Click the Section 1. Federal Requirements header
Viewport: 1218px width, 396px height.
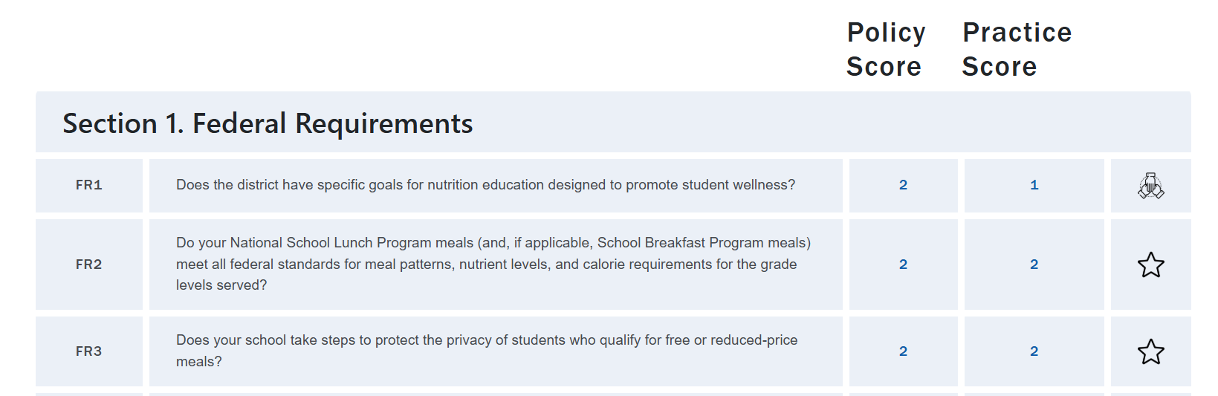tap(268, 123)
